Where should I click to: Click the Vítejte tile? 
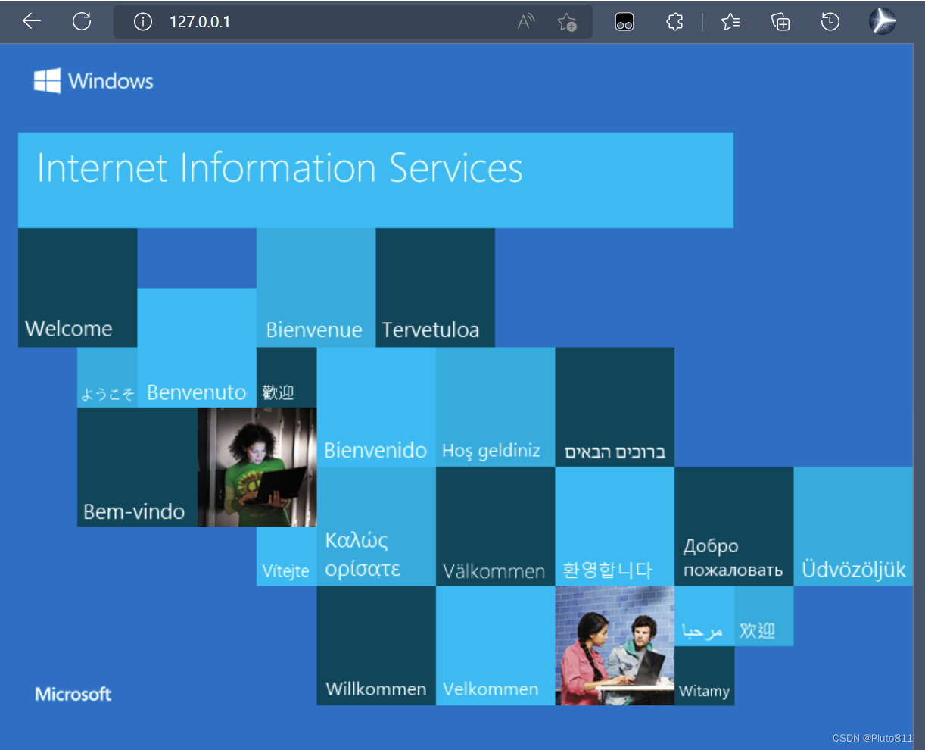point(287,556)
